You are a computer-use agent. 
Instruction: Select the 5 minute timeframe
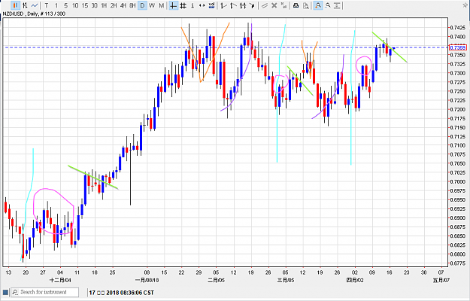(65, 5)
